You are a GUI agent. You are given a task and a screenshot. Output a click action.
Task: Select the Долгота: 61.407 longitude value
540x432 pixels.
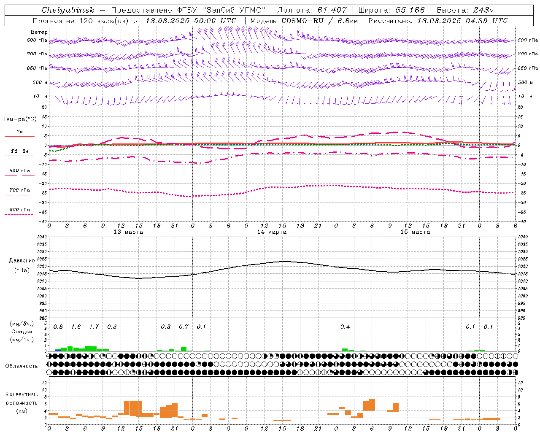pos(312,10)
